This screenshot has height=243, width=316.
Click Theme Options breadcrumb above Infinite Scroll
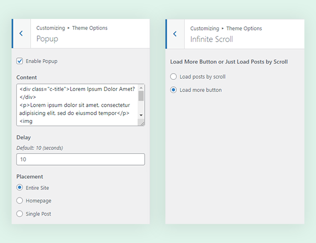coord(244,28)
